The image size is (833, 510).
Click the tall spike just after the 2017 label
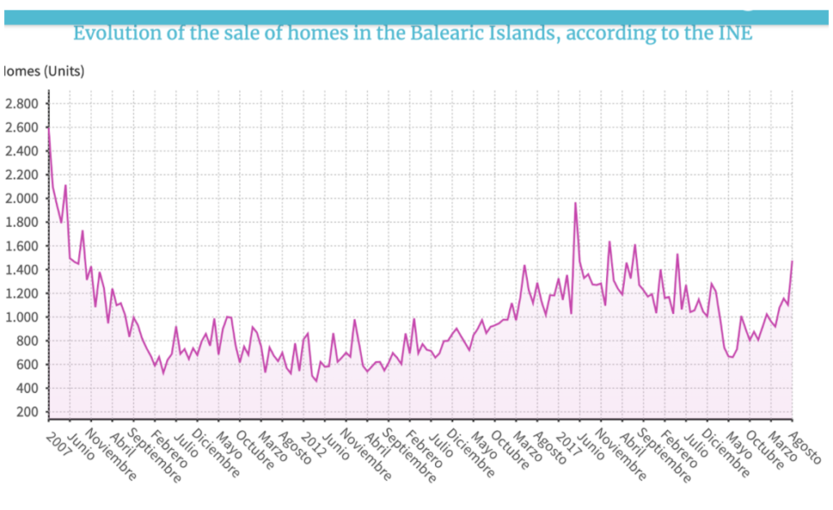[575, 203]
